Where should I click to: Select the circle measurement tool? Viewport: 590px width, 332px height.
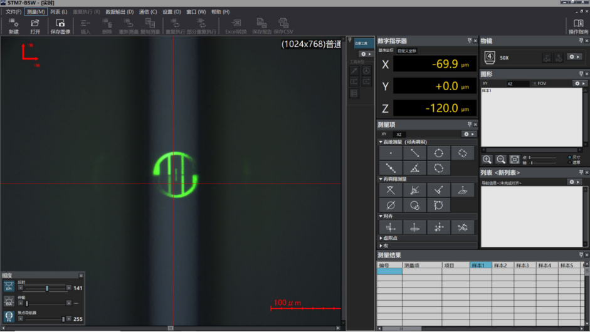click(438, 153)
